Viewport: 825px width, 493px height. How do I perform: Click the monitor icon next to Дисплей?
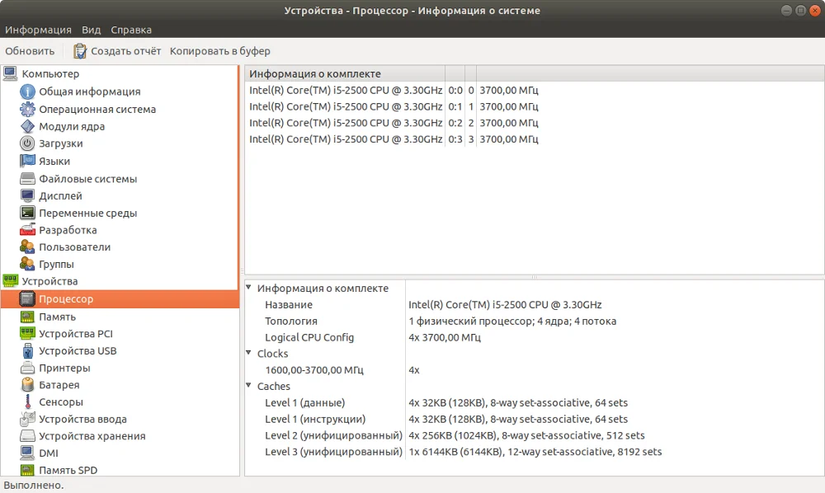pos(27,195)
